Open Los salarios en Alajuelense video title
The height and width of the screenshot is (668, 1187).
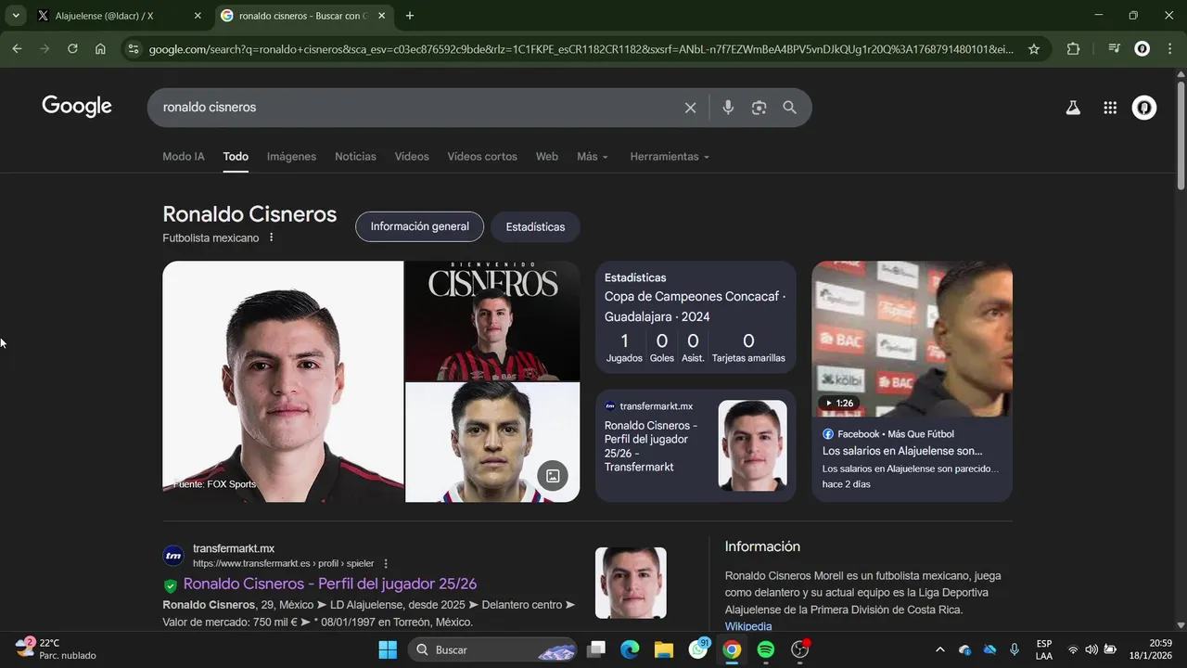(902, 451)
